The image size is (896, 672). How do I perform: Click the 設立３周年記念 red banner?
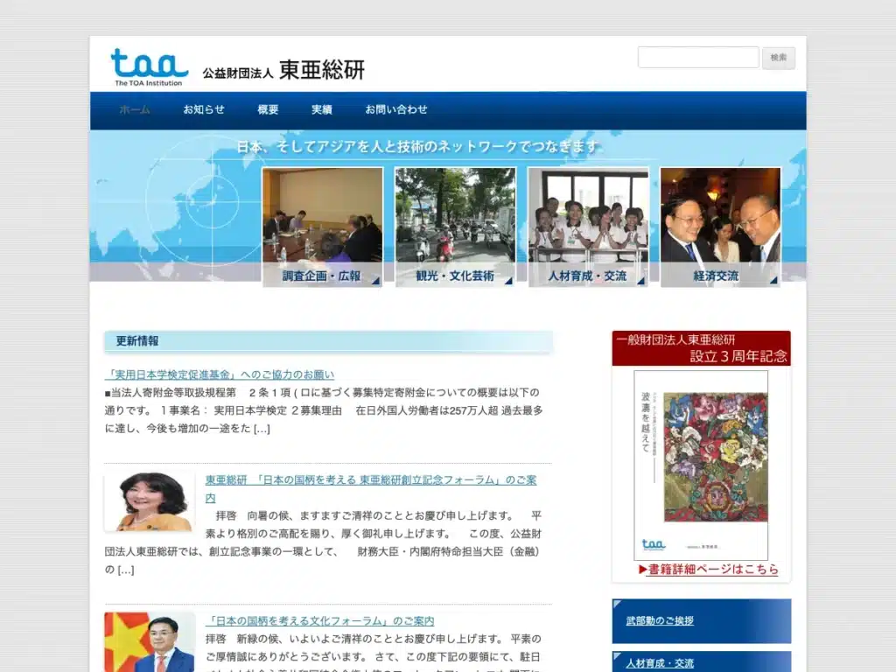pos(701,348)
